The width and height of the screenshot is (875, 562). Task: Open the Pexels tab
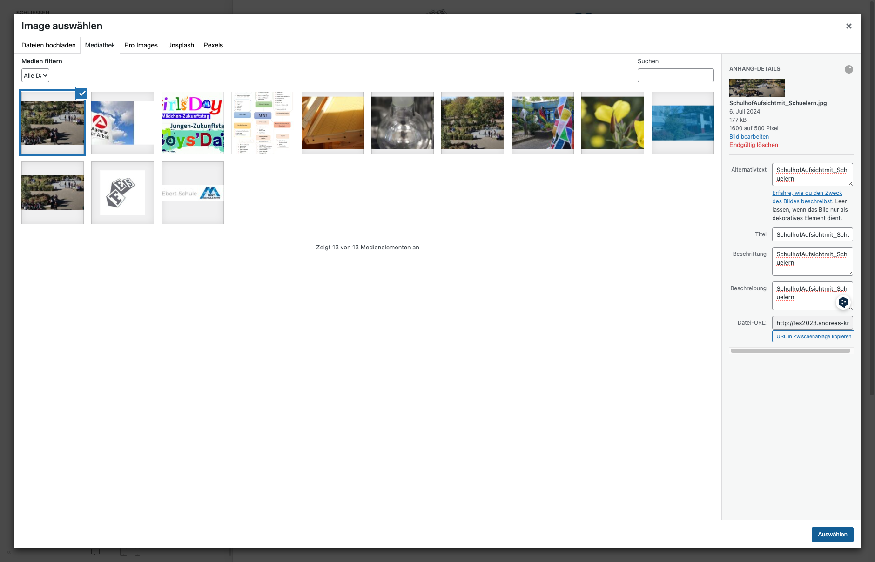click(x=213, y=45)
